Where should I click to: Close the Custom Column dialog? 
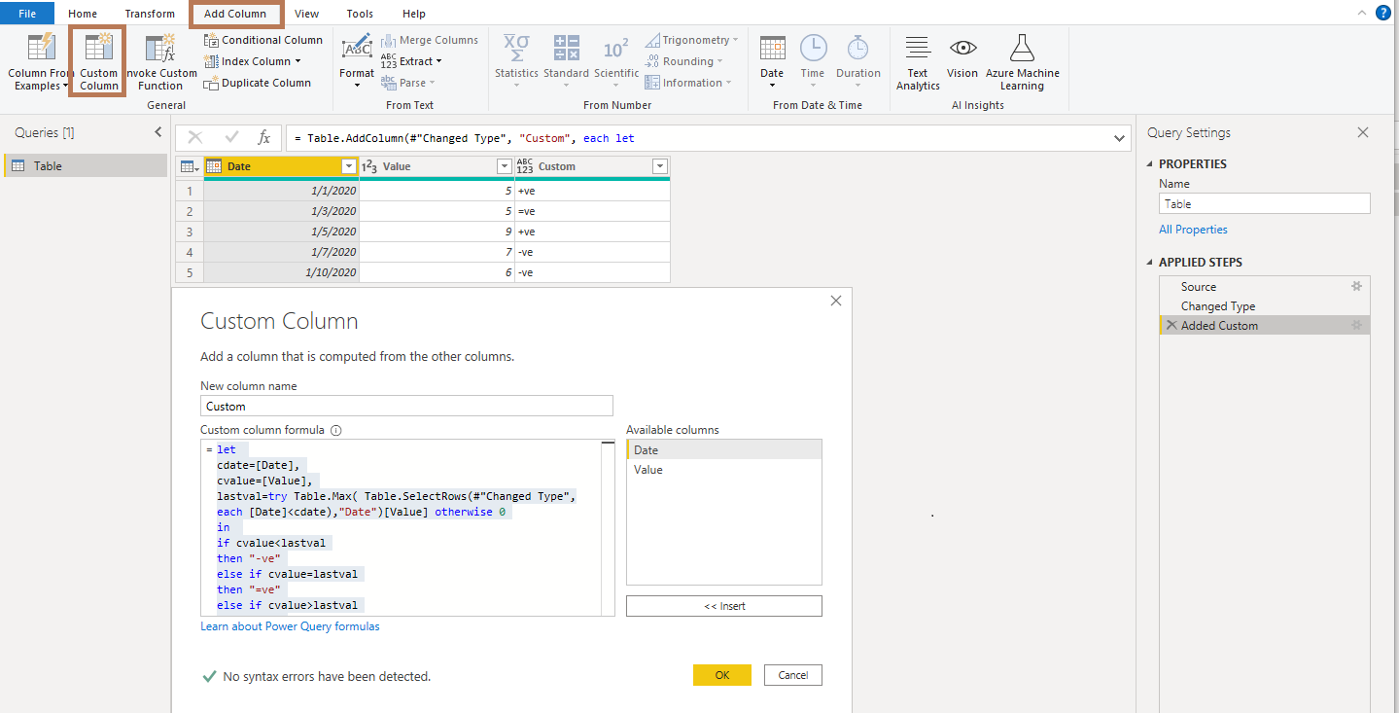pos(836,302)
